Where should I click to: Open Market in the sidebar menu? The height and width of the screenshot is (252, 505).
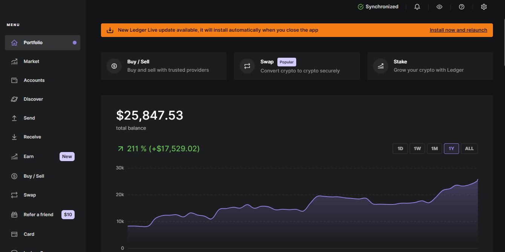31,61
